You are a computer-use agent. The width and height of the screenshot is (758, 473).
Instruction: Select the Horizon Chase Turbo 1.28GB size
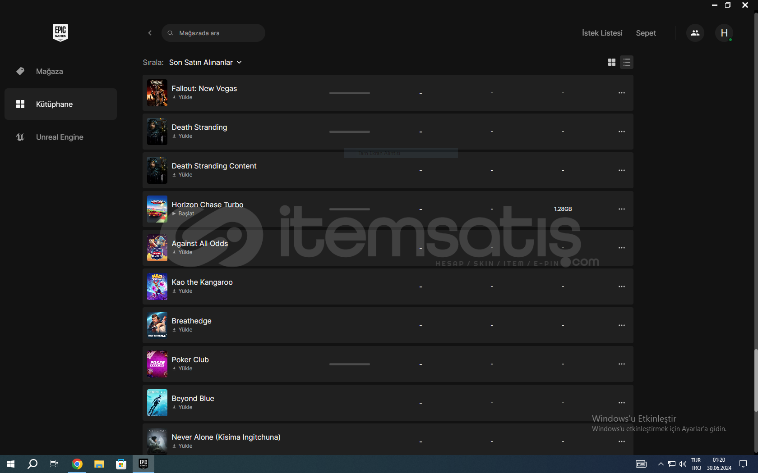point(563,209)
